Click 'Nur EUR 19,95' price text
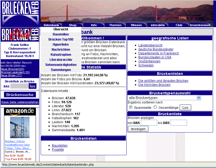This screenshot has width=216, height=168. click(14, 155)
